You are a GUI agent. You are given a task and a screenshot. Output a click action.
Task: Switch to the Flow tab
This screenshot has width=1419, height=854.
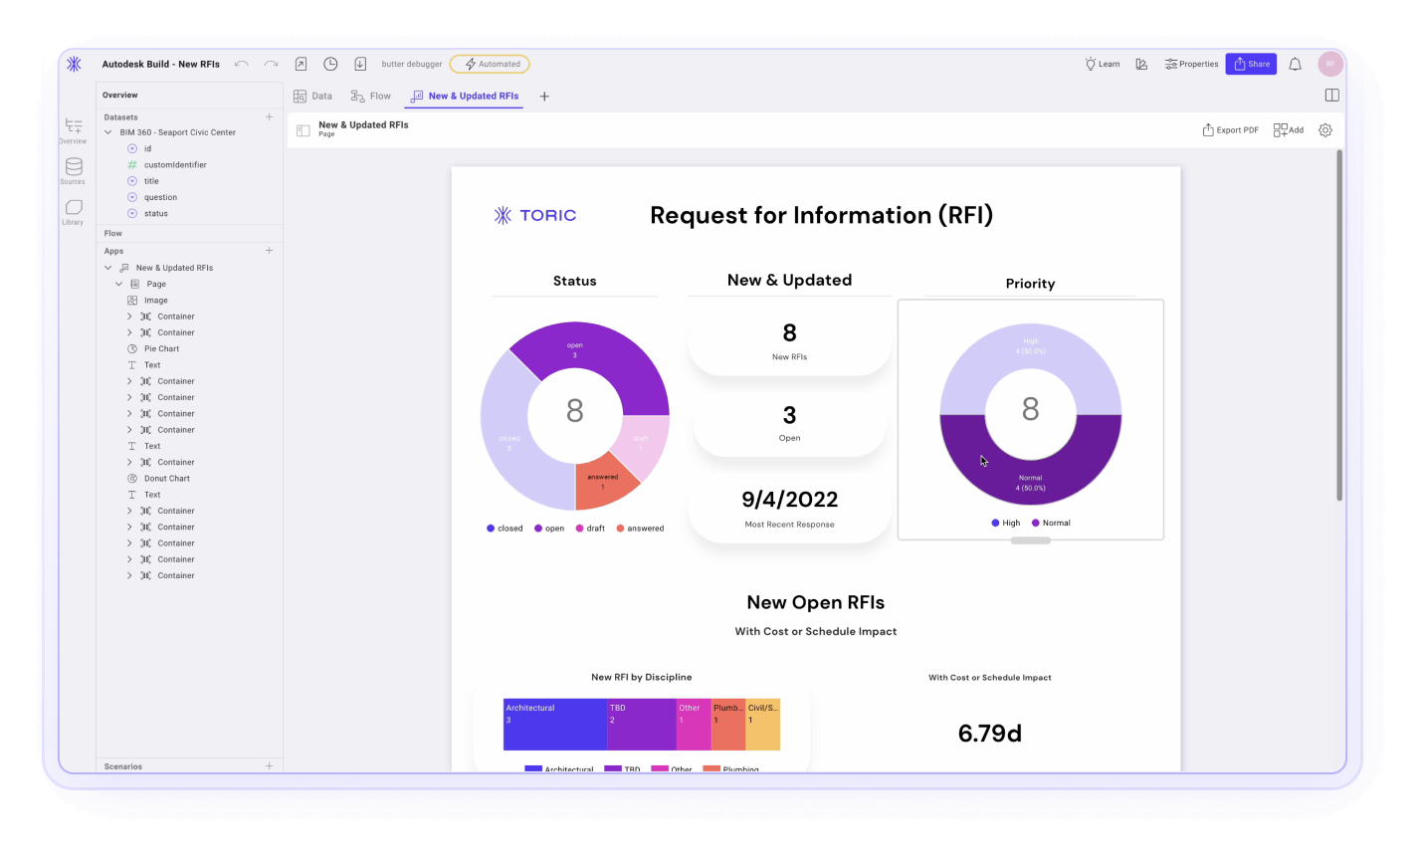click(369, 96)
